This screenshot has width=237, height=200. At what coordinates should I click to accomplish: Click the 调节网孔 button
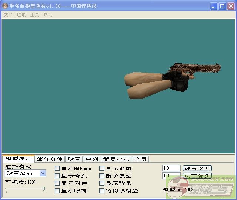(197, 168)
